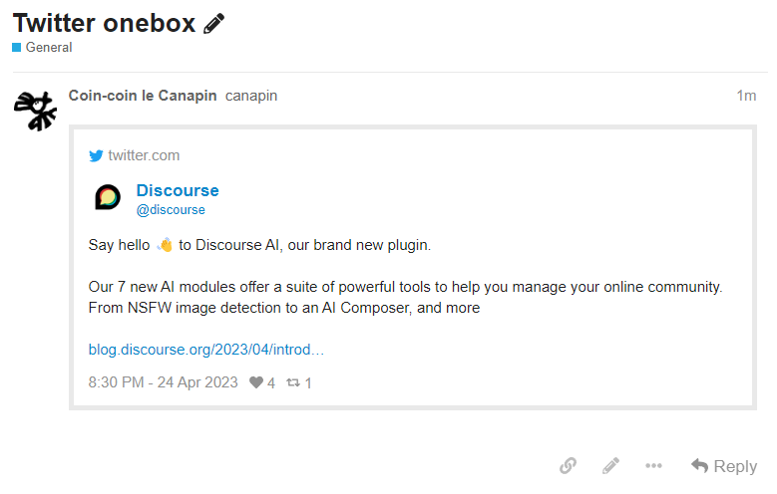The width and height of the screenshot is (777, 494).
Task: Open the Discourse Twitter profile name
Action: pos(178,190)
